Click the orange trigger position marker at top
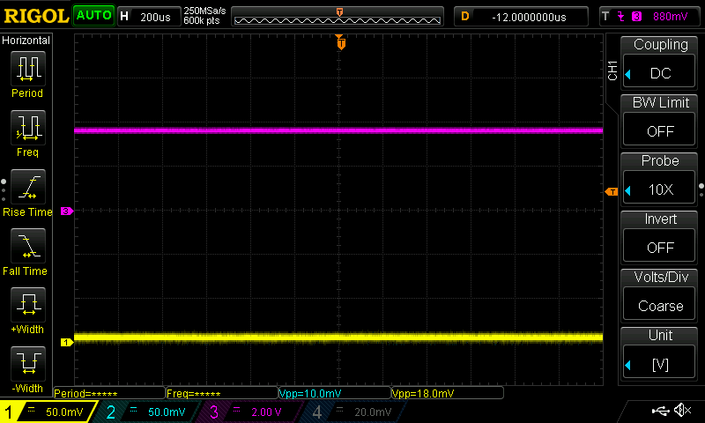Screen dimensions: 705x423 pyautogui.click(x=341, y=43)
